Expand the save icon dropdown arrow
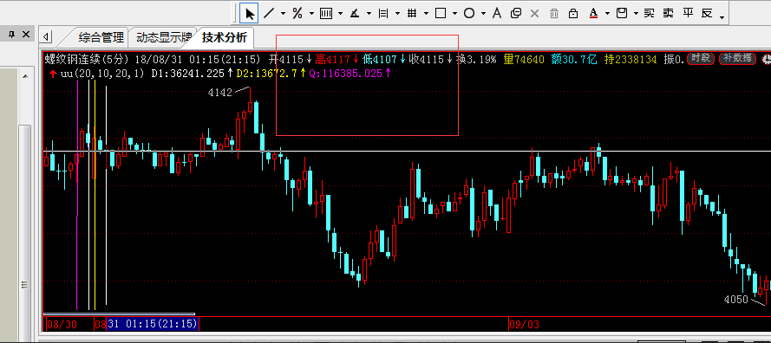Screen dimensions: 771x343 tap(637, 14)
